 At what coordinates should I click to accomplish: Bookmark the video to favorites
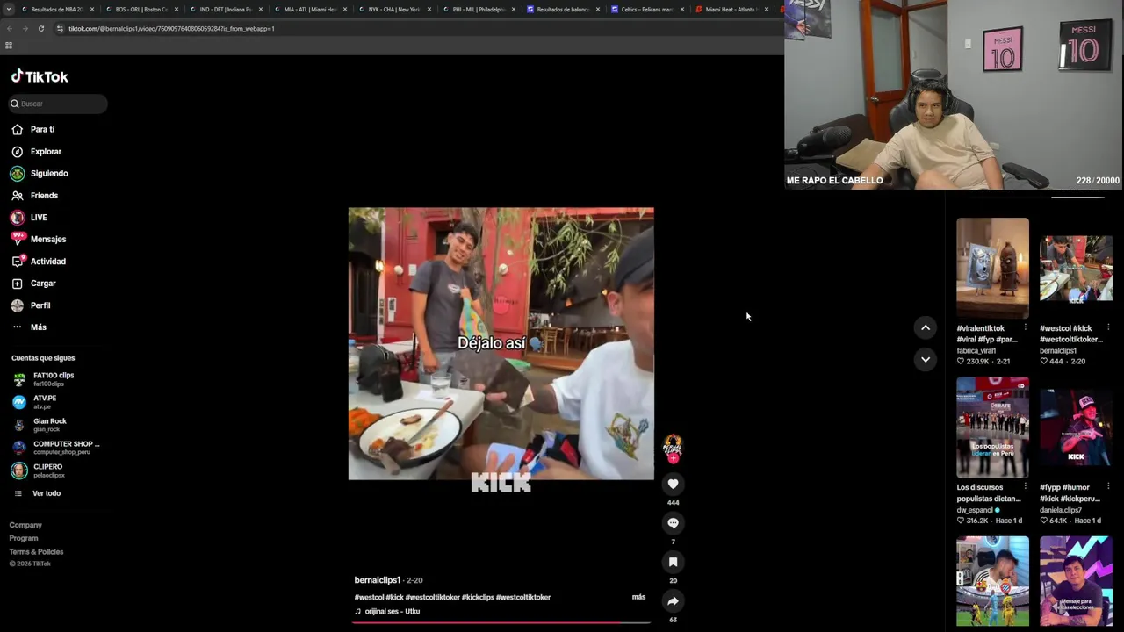point(673,562)
